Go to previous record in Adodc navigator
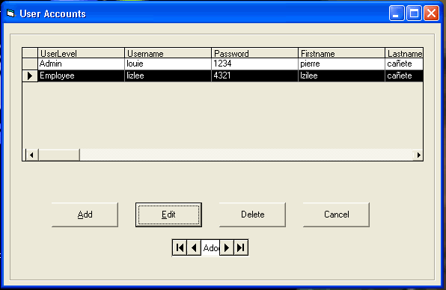Viewport: 446px width, 290px height. (x=194, y=247)
